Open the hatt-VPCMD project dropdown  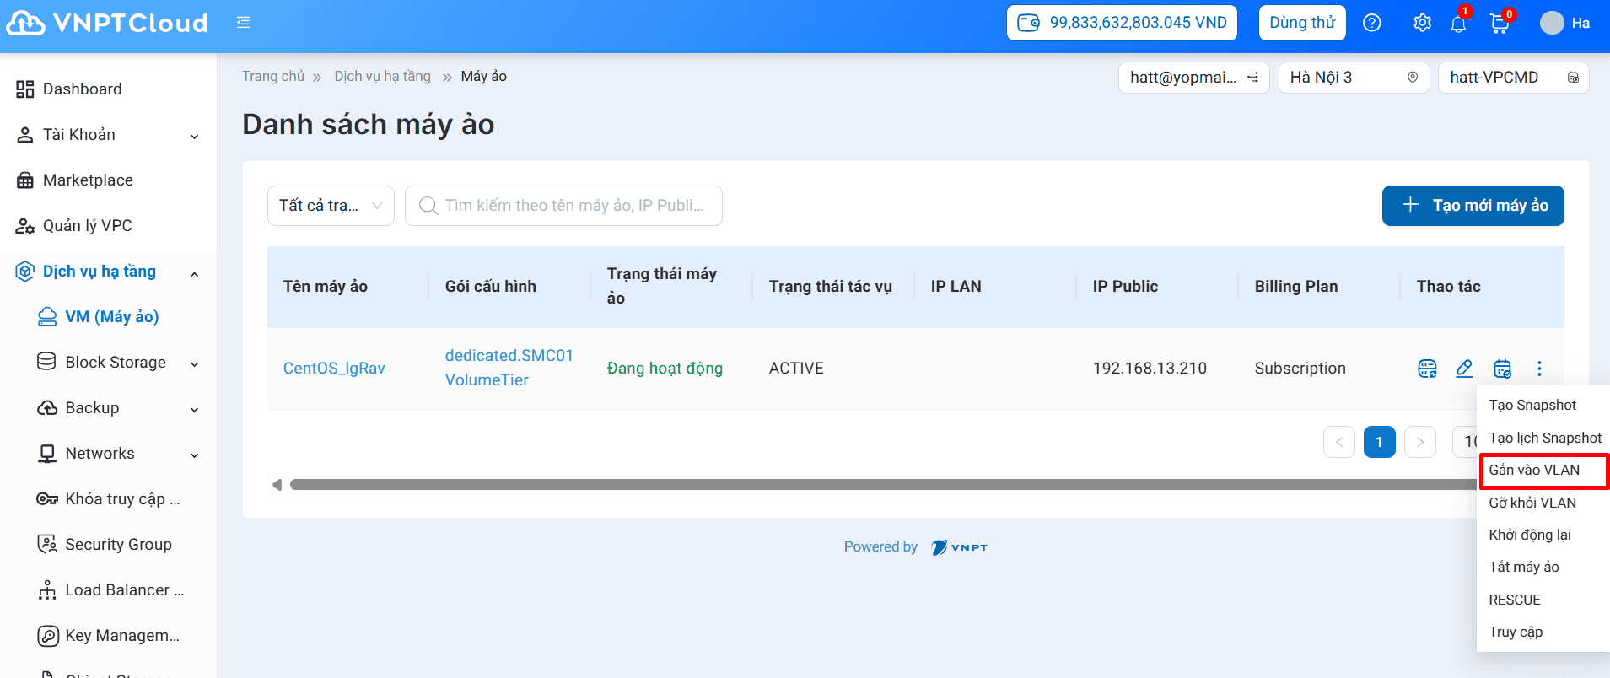point(1512,78)
